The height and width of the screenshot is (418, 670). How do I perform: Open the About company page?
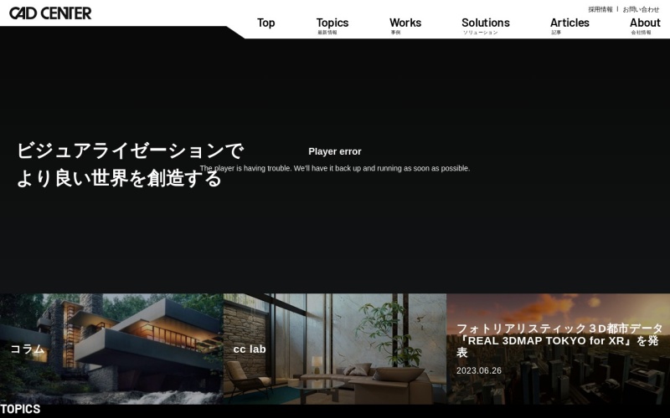[645, 23]
